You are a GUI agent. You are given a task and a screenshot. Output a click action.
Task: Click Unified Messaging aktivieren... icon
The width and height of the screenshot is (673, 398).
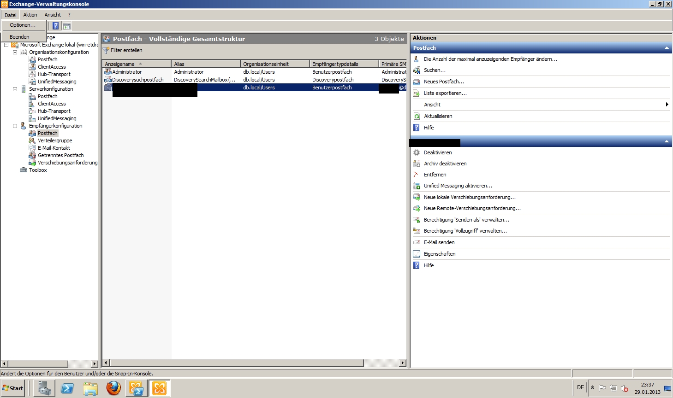point(416,186)
